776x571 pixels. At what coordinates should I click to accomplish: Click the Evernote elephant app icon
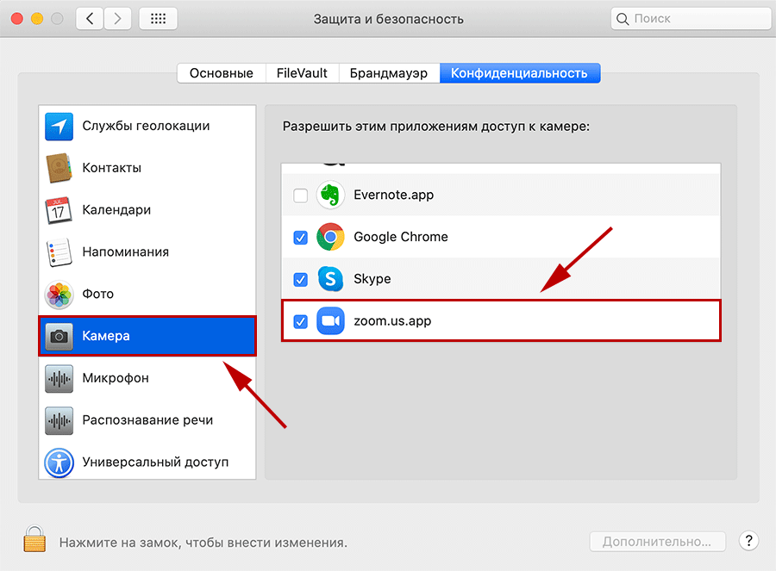click(330, 196)
